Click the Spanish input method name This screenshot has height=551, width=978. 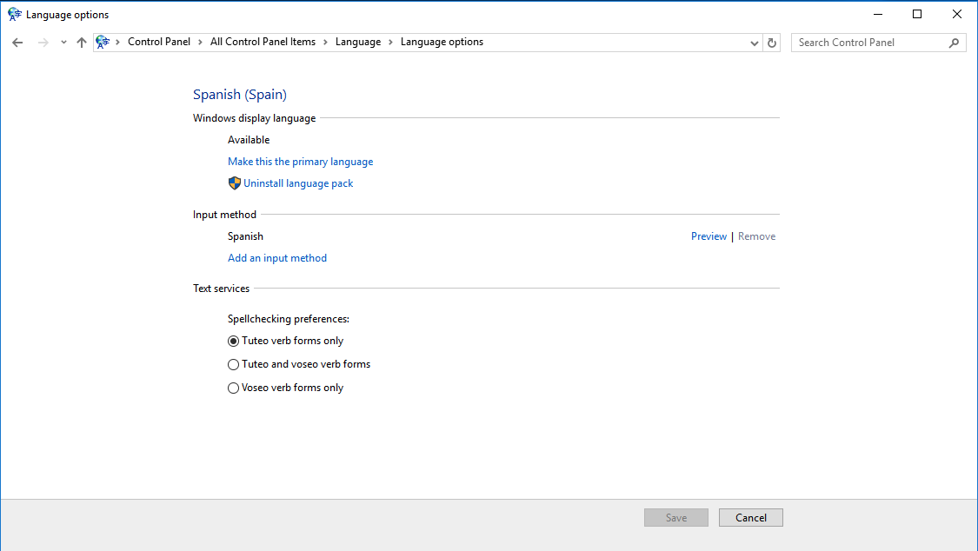[x=245, y=236]
